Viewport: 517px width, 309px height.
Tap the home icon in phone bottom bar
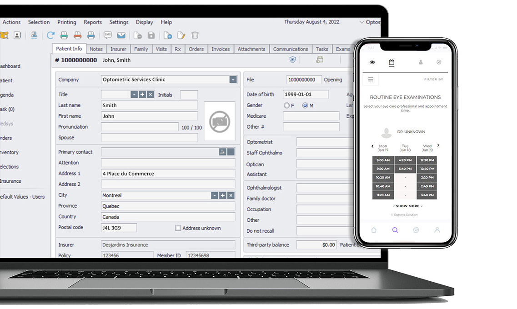point(374,230)
